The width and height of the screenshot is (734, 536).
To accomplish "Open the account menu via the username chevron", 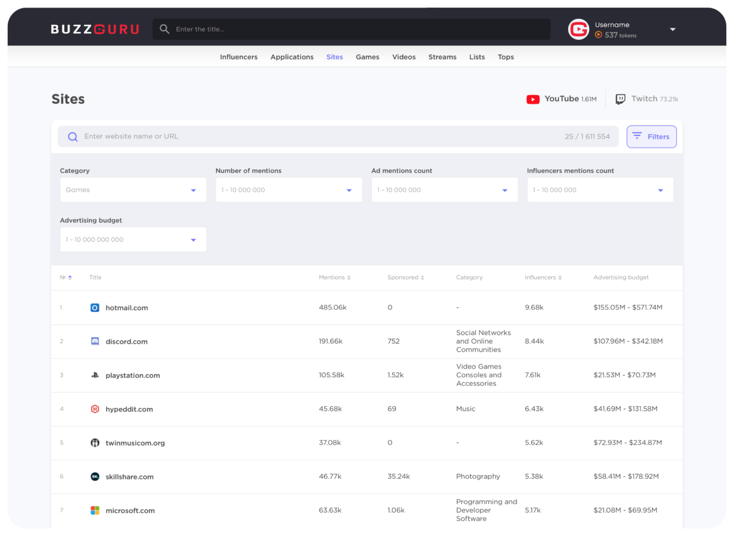I will tap(673, 29).
